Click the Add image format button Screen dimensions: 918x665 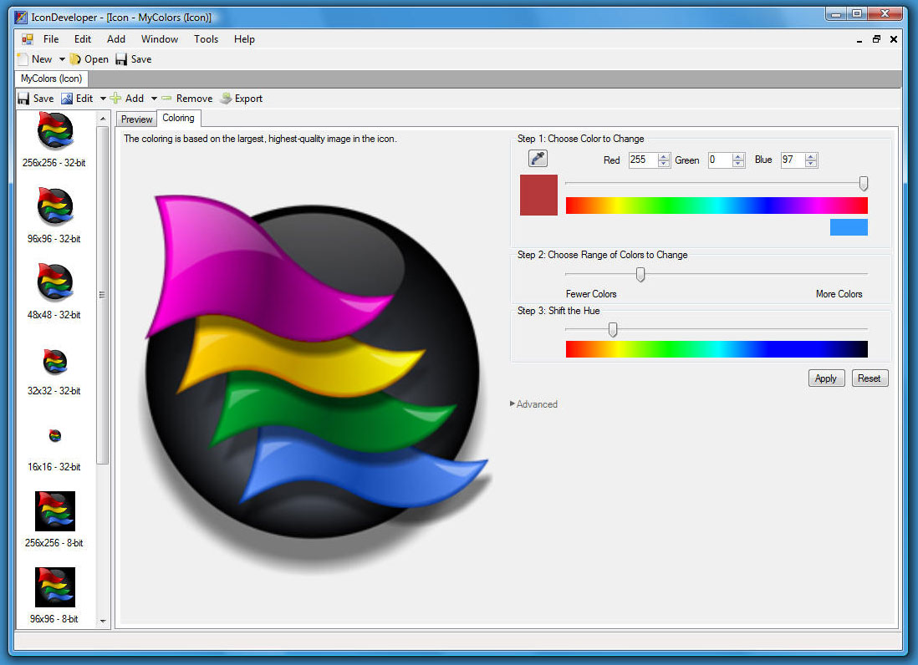(x=127, y=99)
